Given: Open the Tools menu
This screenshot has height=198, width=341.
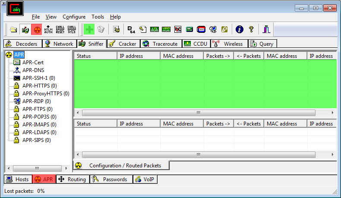Looking at the screenshot, I should pos(98,17).
